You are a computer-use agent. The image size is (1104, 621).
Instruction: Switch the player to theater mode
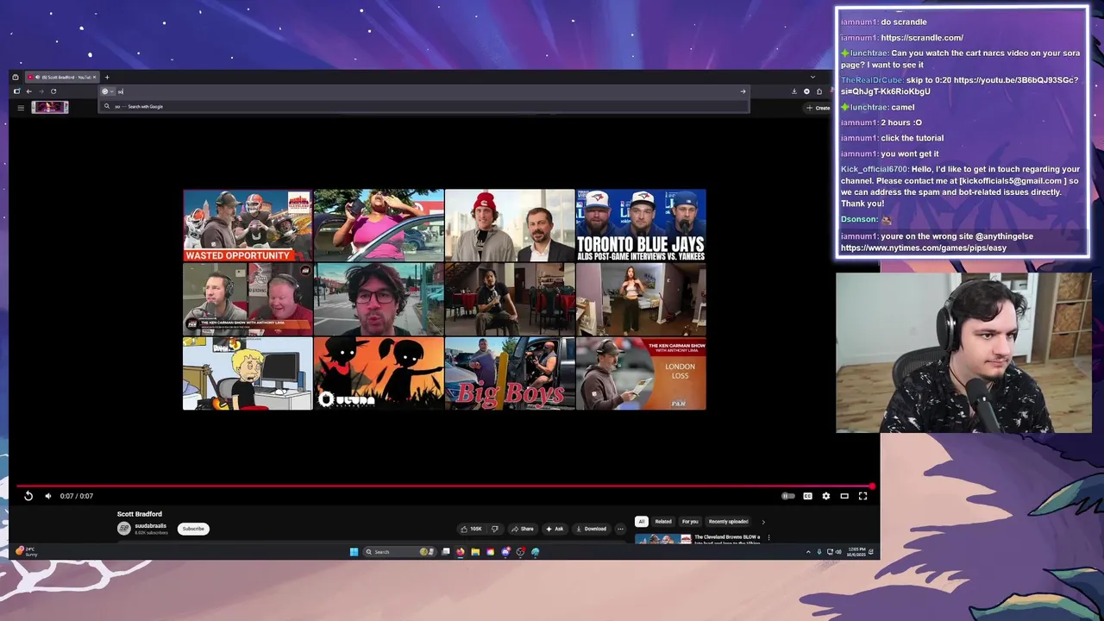[x=844, y=496]
